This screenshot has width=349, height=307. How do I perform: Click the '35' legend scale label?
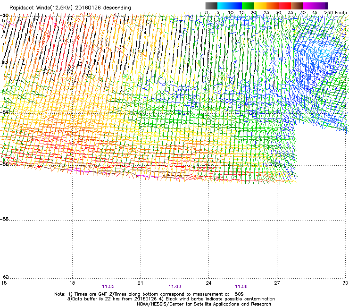coord(291,12)
